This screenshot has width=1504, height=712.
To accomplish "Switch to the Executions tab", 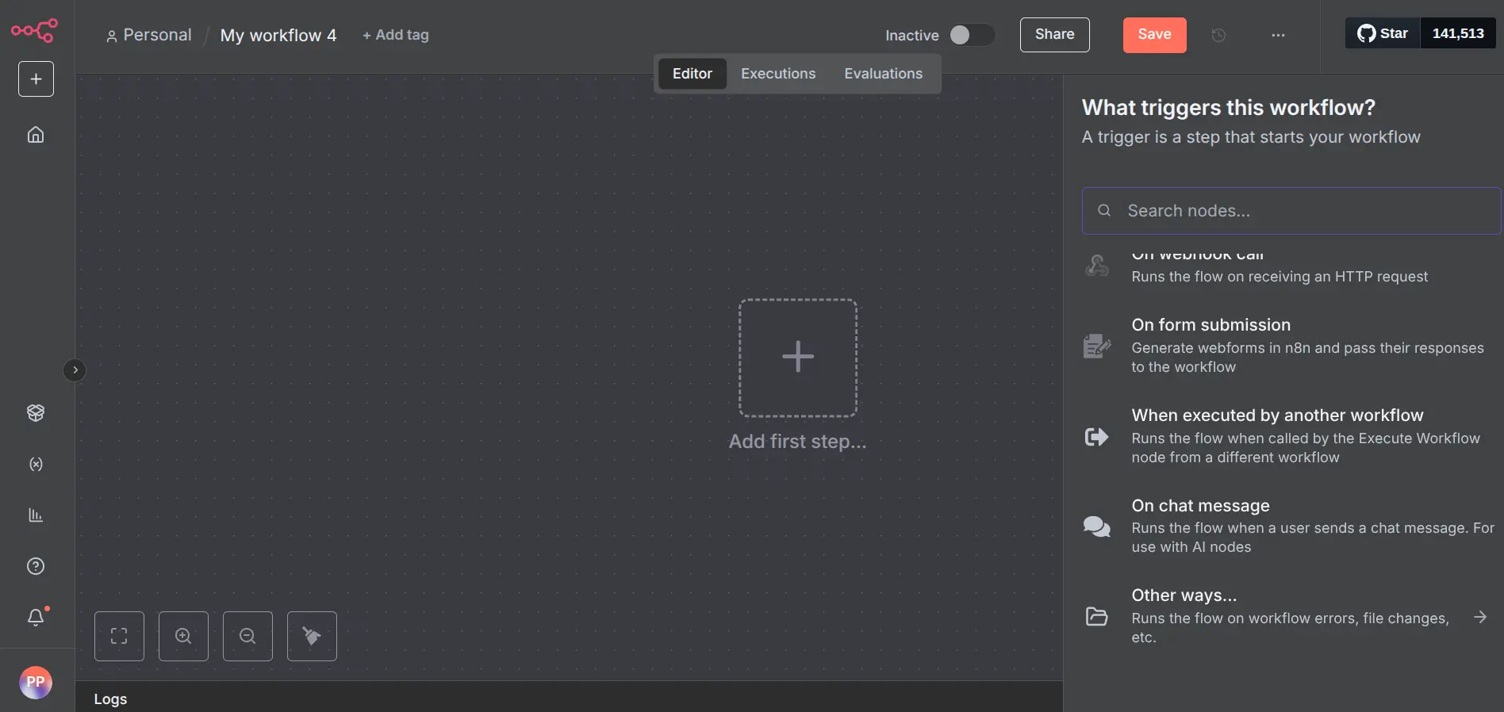I will pos(777,74).
